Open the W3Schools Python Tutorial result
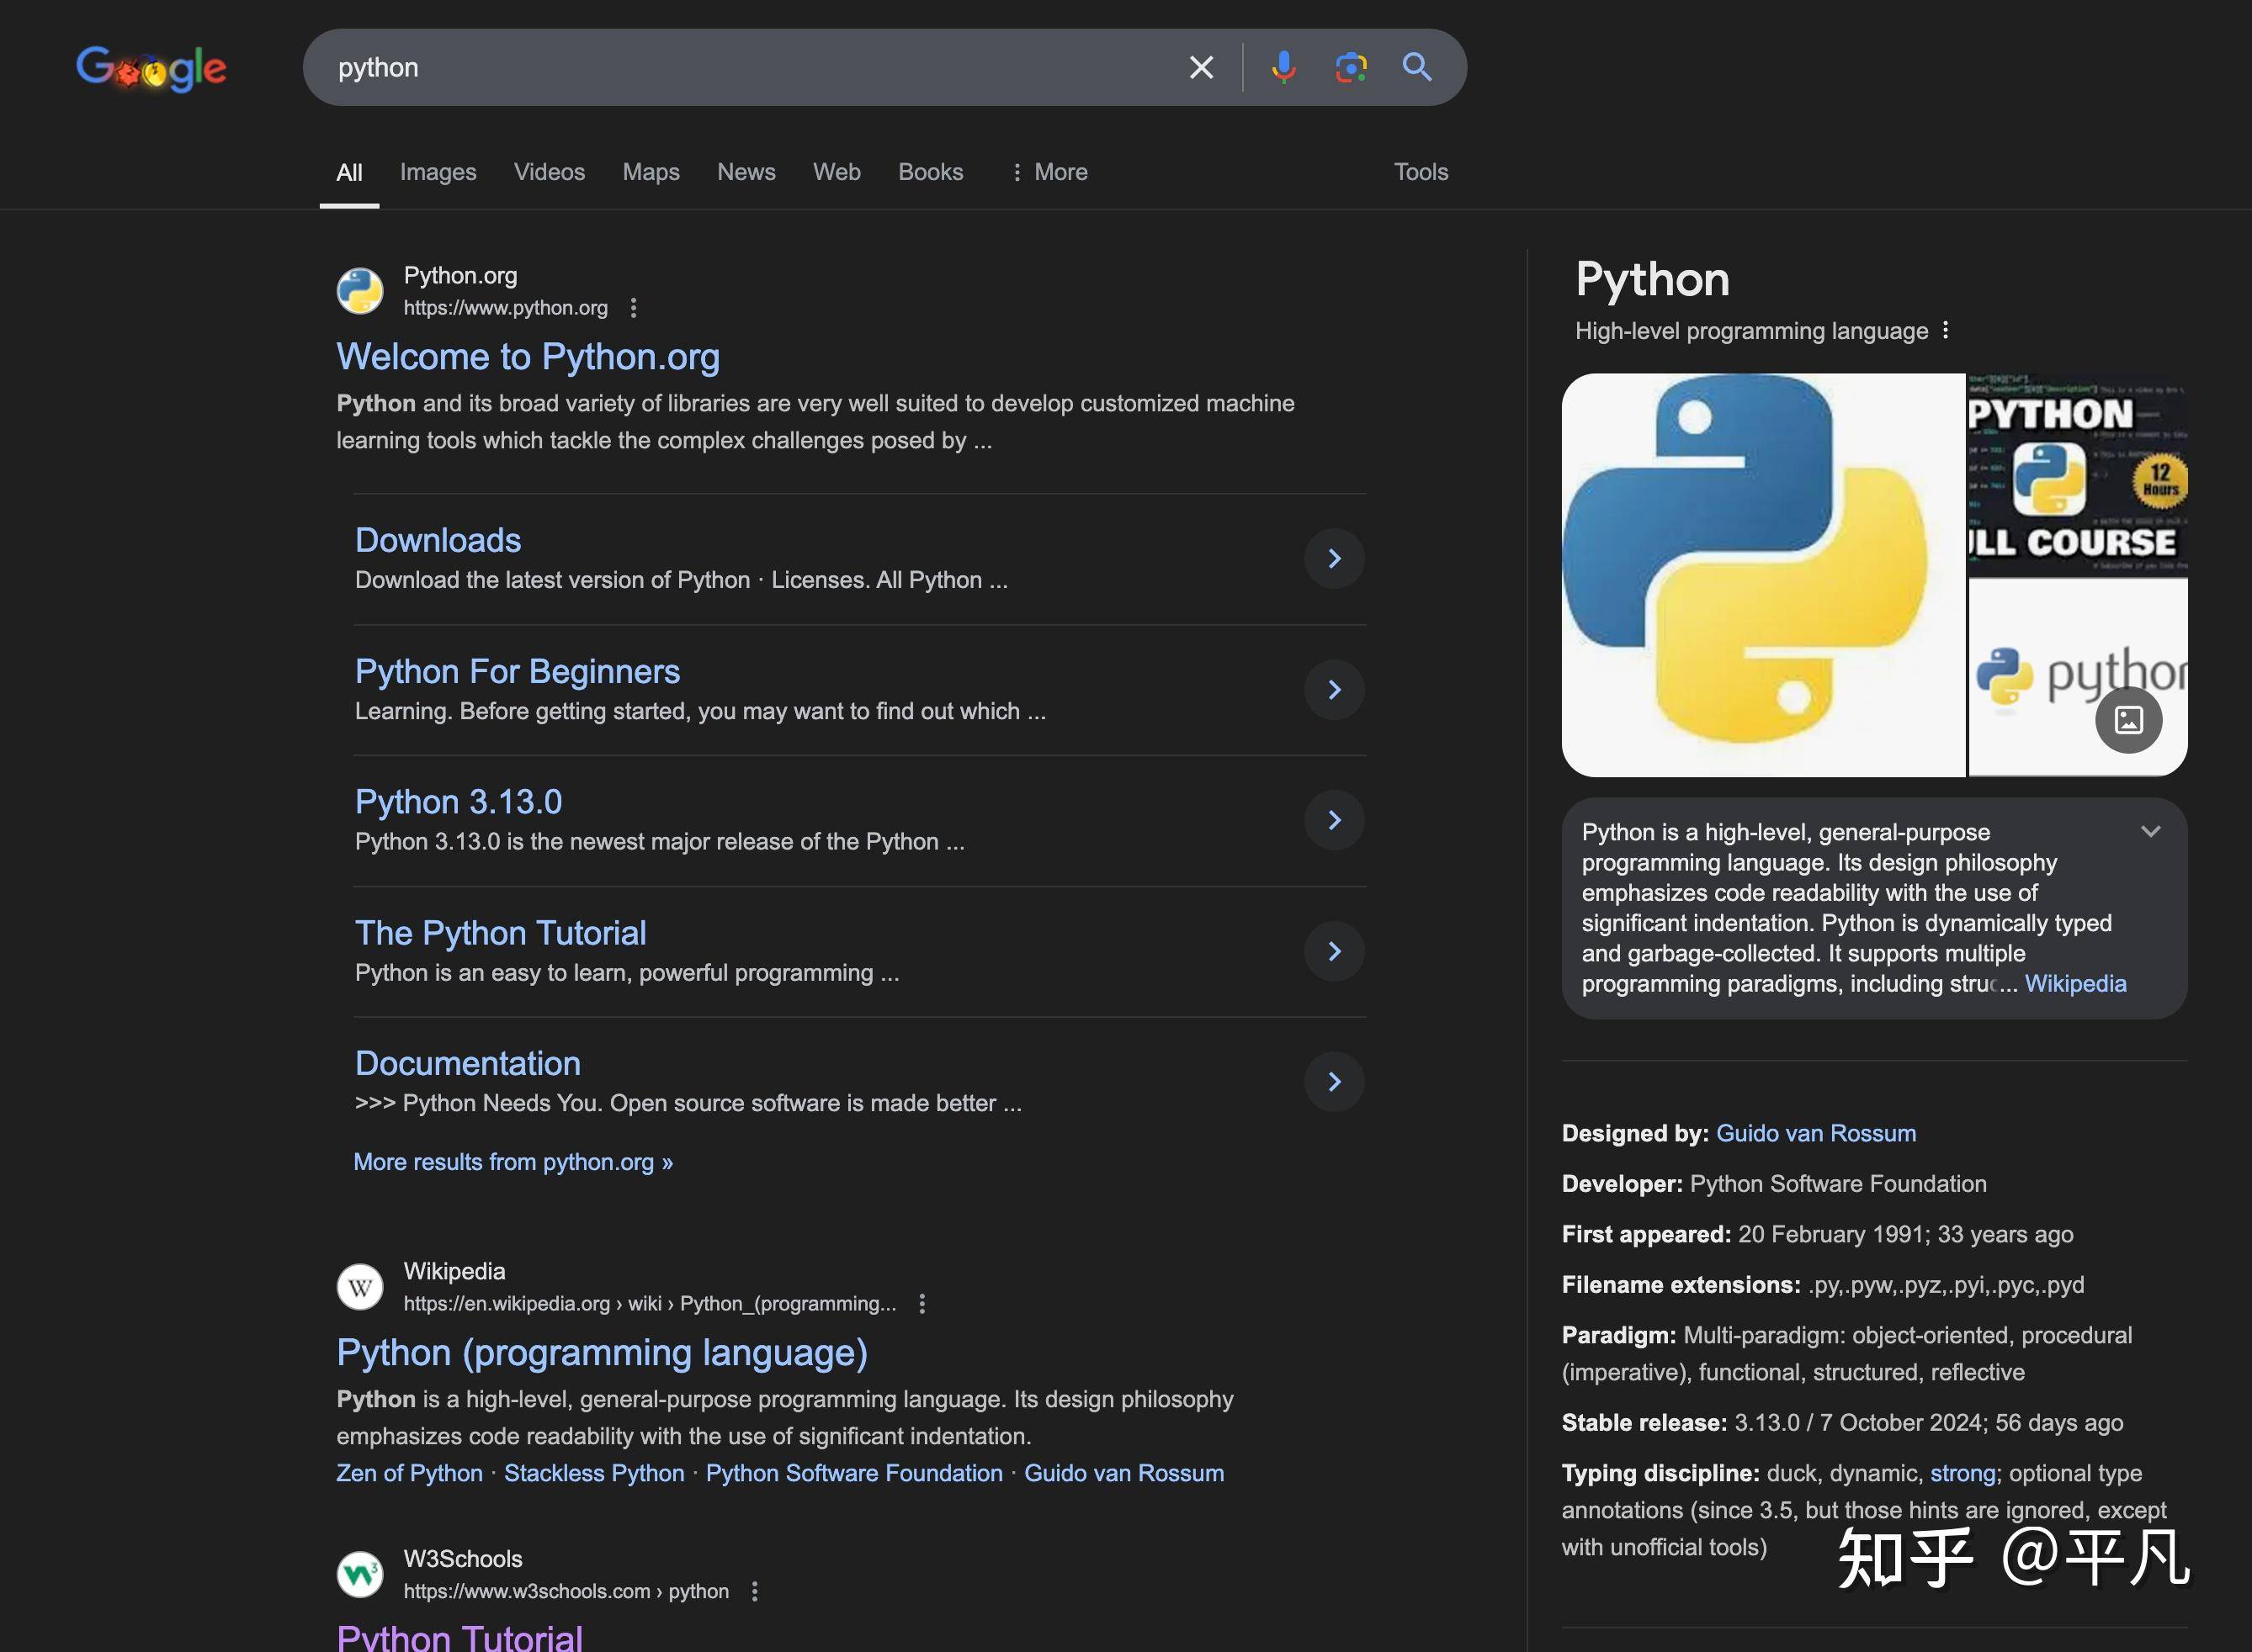The width and height of the screenshot is (2252, 1652). tap(459, 1638)
